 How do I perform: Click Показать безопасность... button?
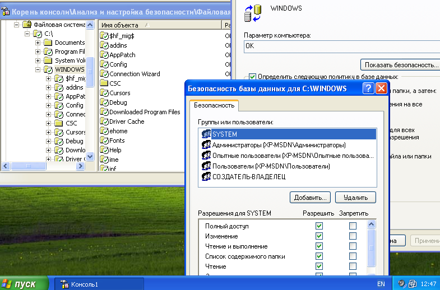pos(401,65)
